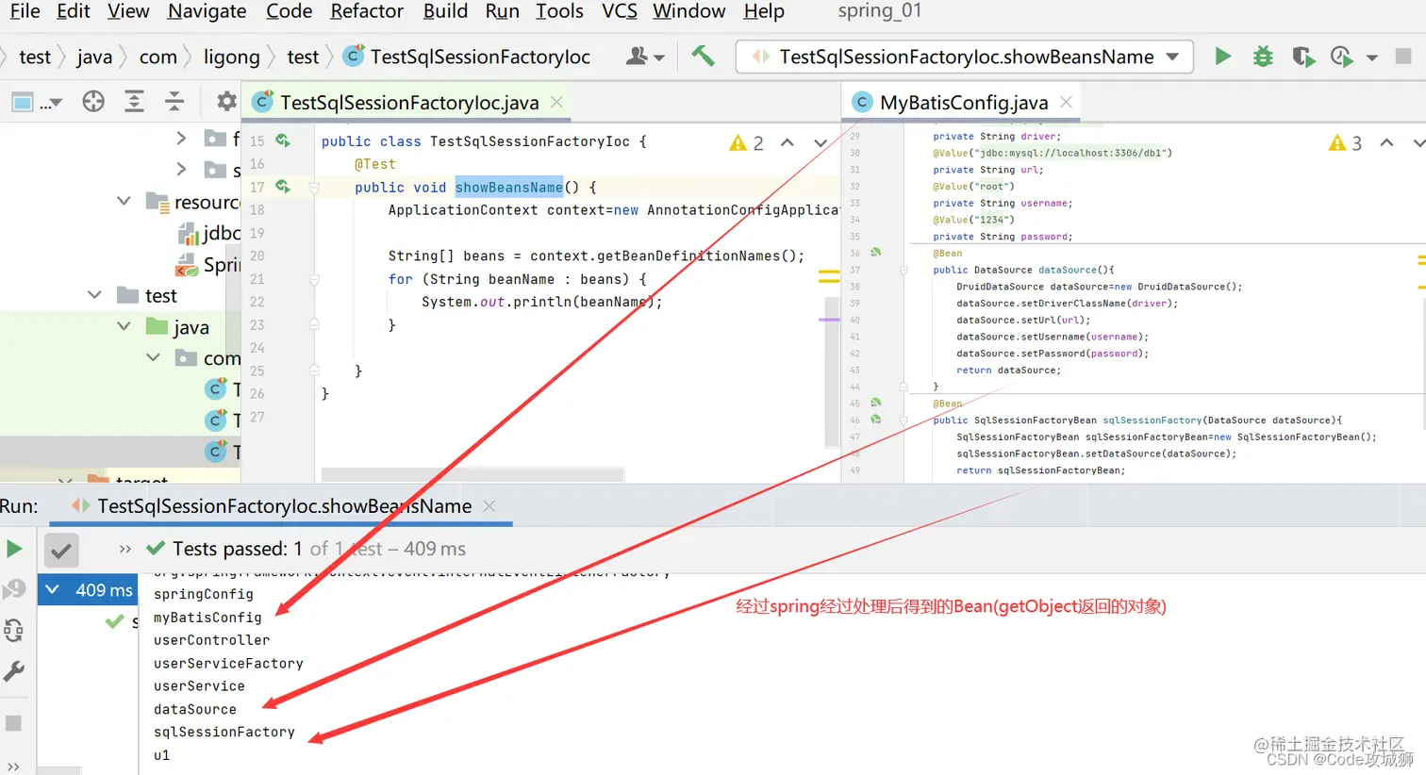Open the project view selector dropdown
Screen dimensions: 1426x775
(x=37, y=102)
